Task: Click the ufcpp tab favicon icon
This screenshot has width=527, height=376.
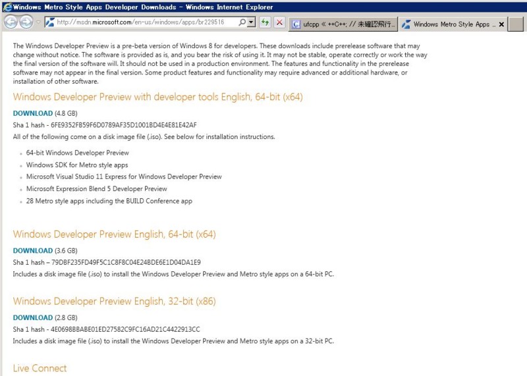Action: click(x=296, y=24)
